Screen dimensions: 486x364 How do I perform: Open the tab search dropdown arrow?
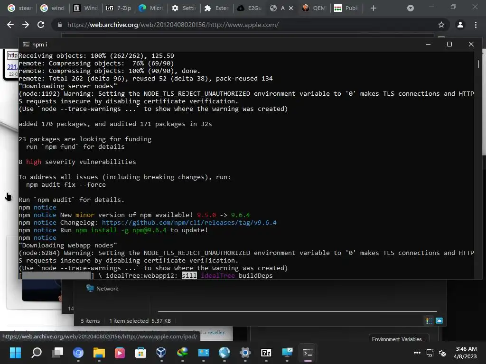click(411, 9)
